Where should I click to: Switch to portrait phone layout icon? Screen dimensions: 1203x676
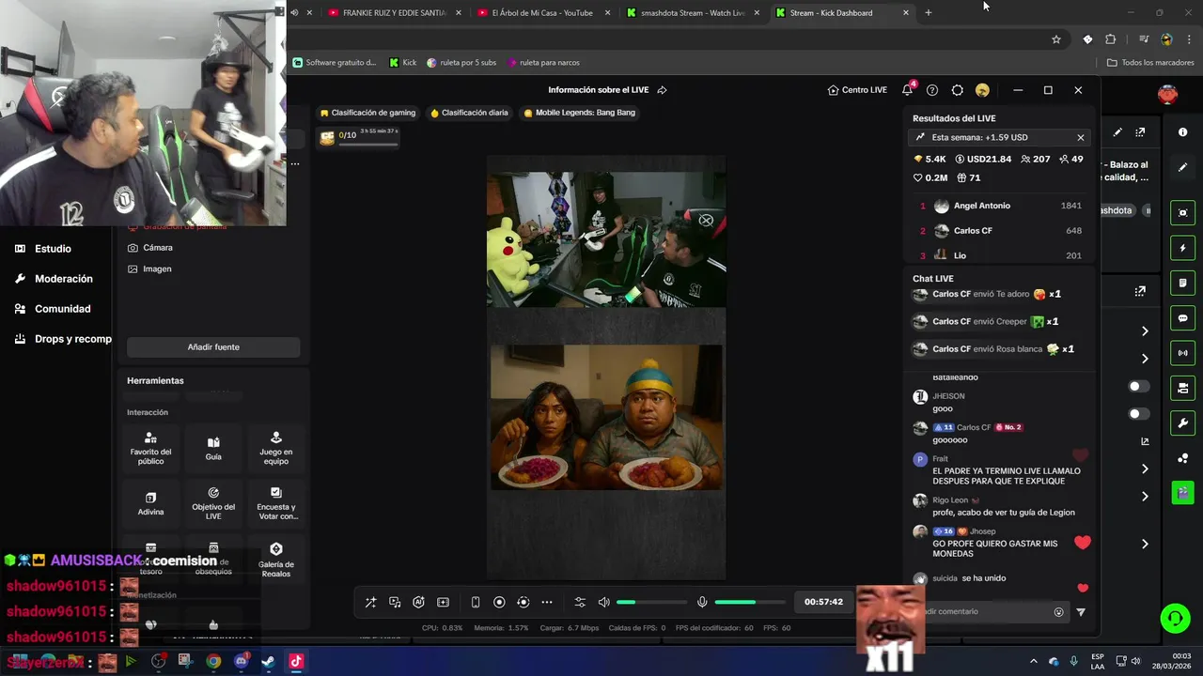476,603
